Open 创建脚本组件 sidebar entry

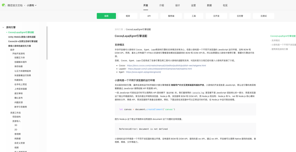[x=21, y=62]
